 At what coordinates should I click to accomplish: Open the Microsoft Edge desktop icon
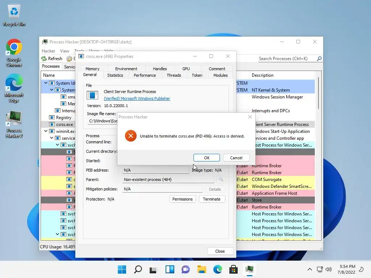[14, 88]
